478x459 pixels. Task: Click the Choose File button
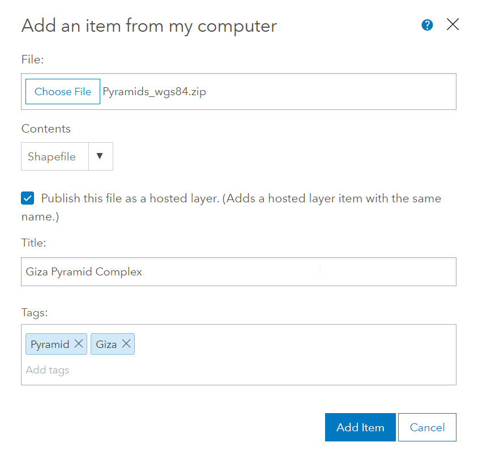(63, 91)
